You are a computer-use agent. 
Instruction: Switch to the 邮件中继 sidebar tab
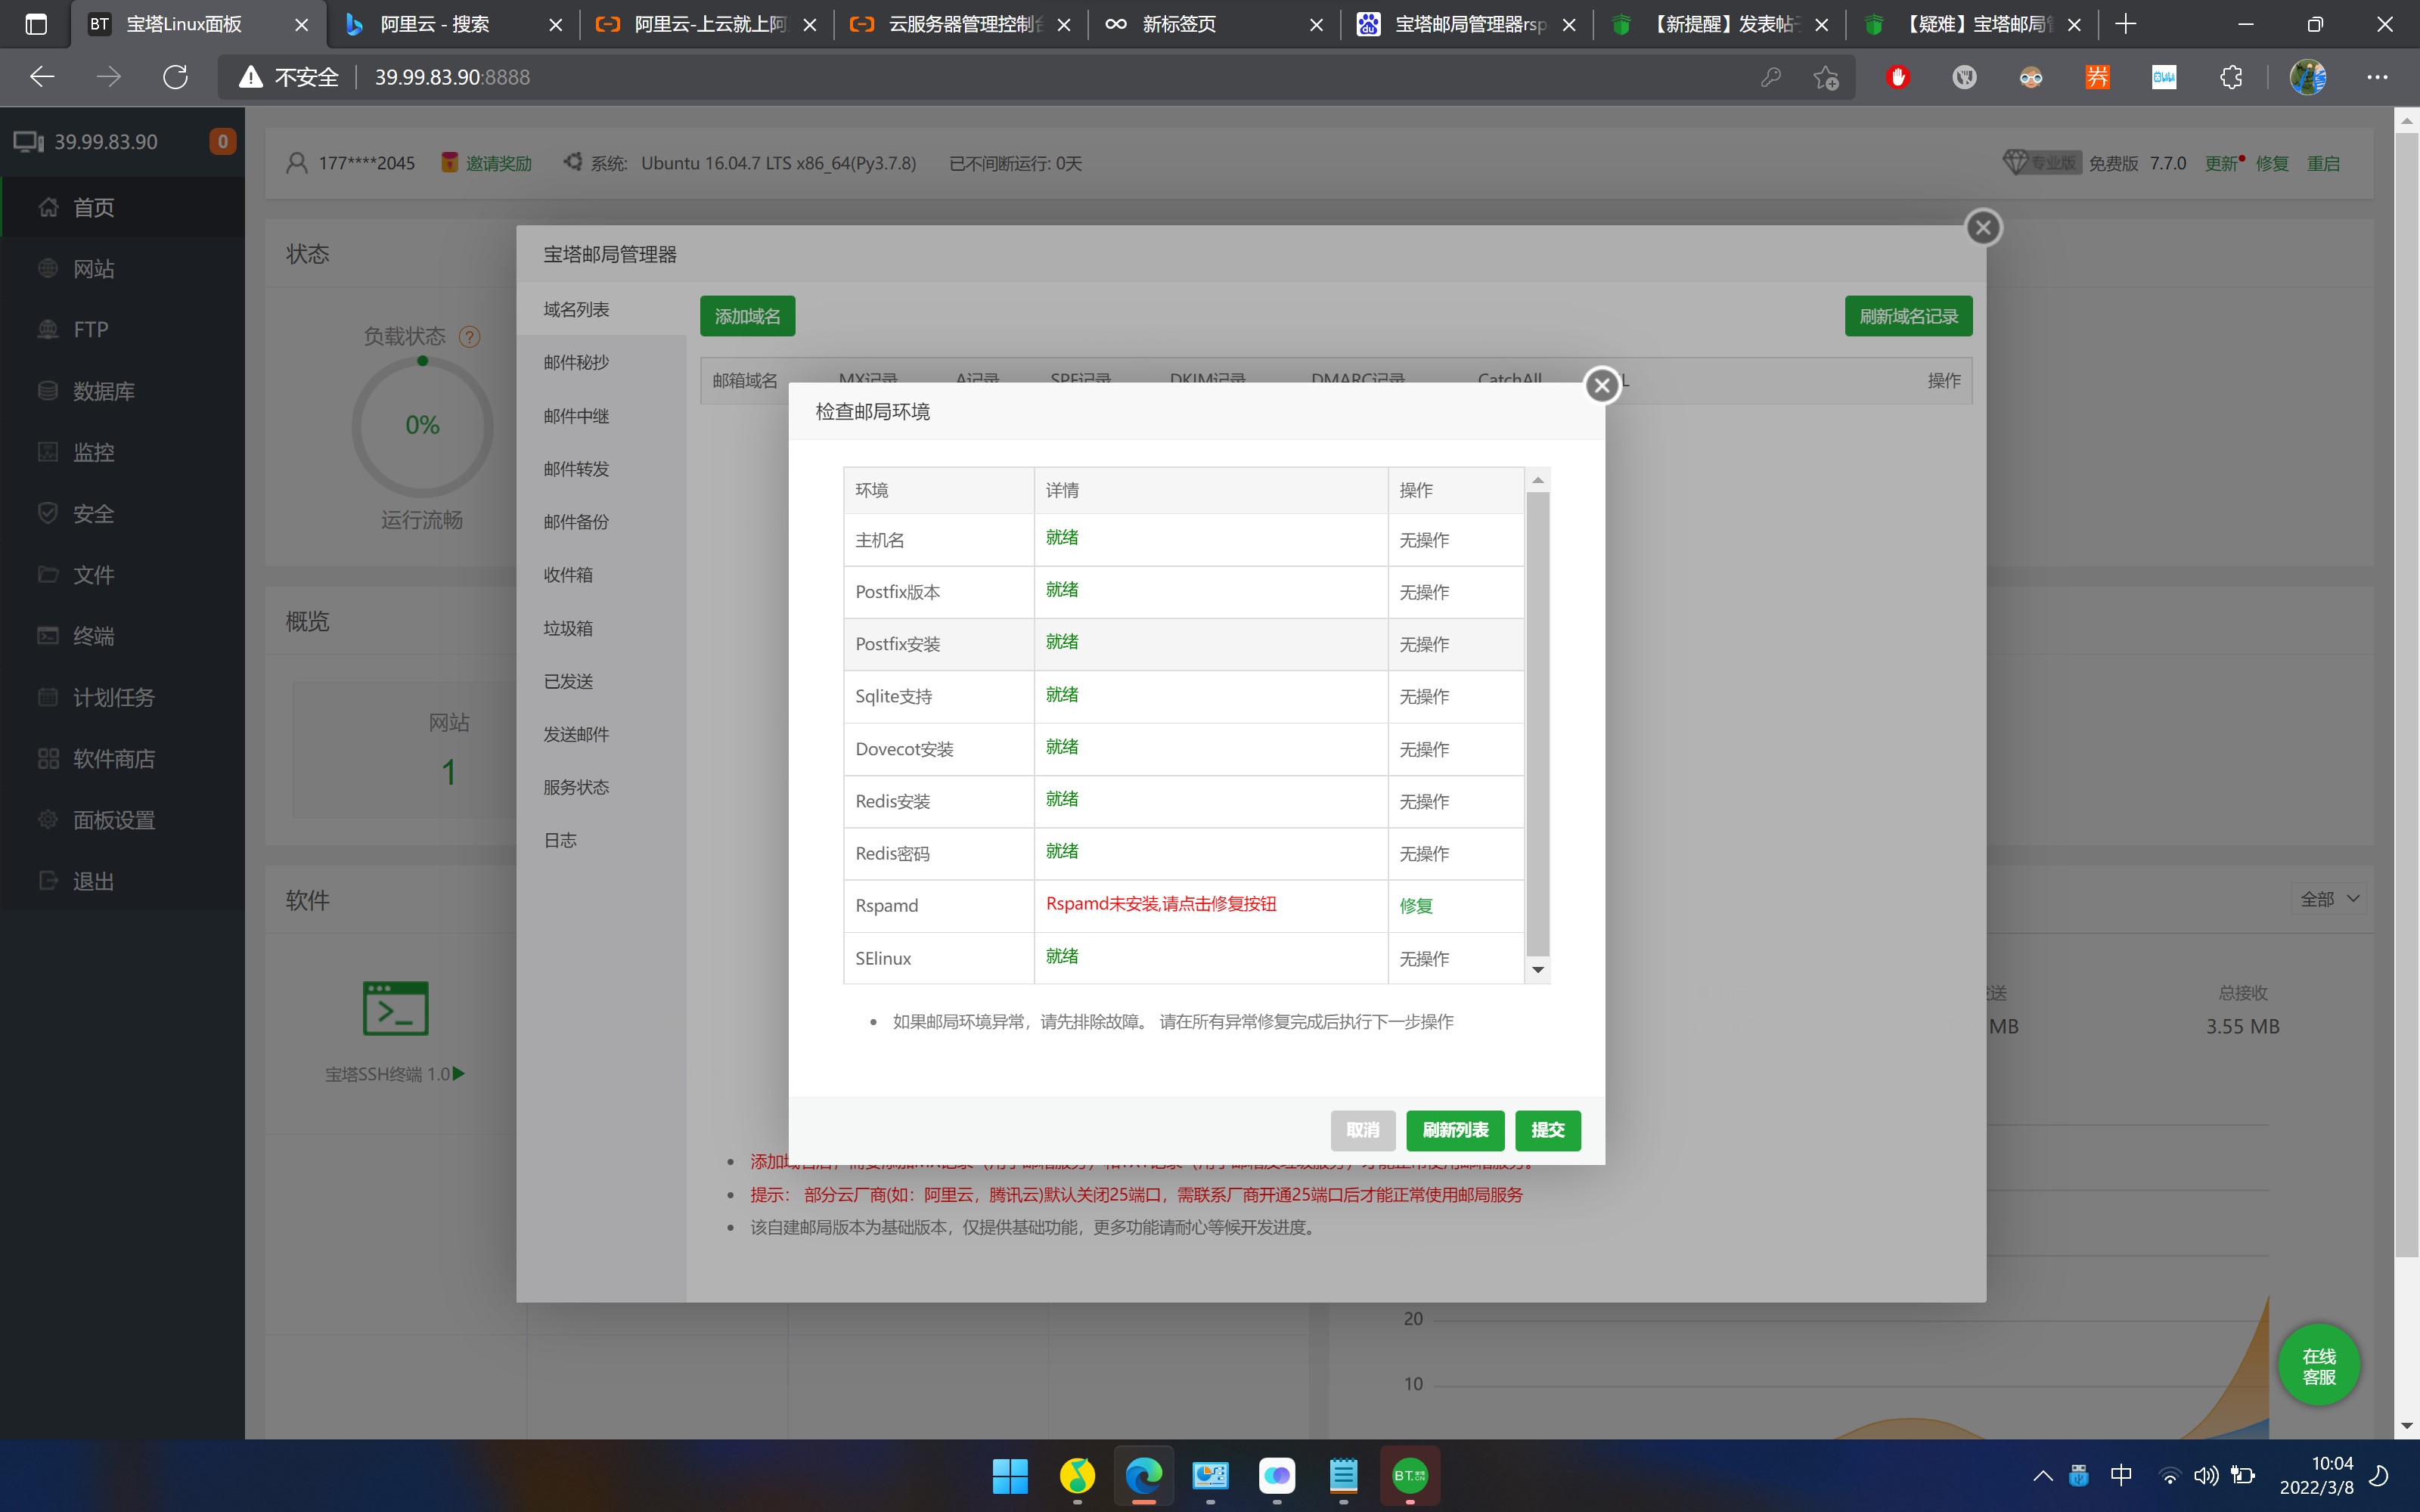click(x=576, y=416)
